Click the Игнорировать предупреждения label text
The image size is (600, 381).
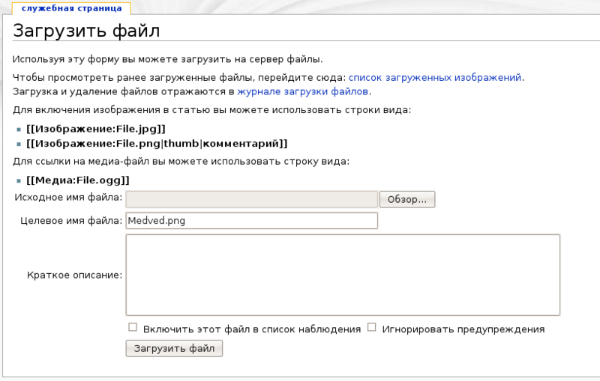(463, 329)
